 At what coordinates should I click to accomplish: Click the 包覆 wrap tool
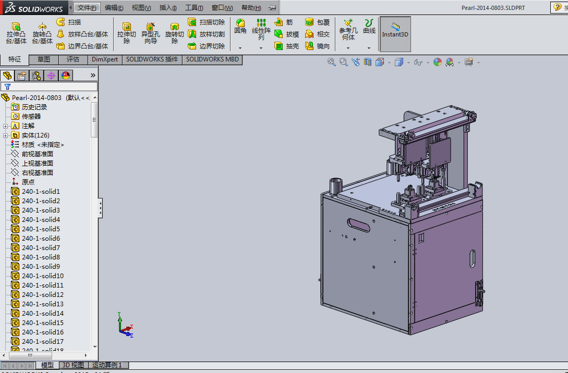[317, 22]
